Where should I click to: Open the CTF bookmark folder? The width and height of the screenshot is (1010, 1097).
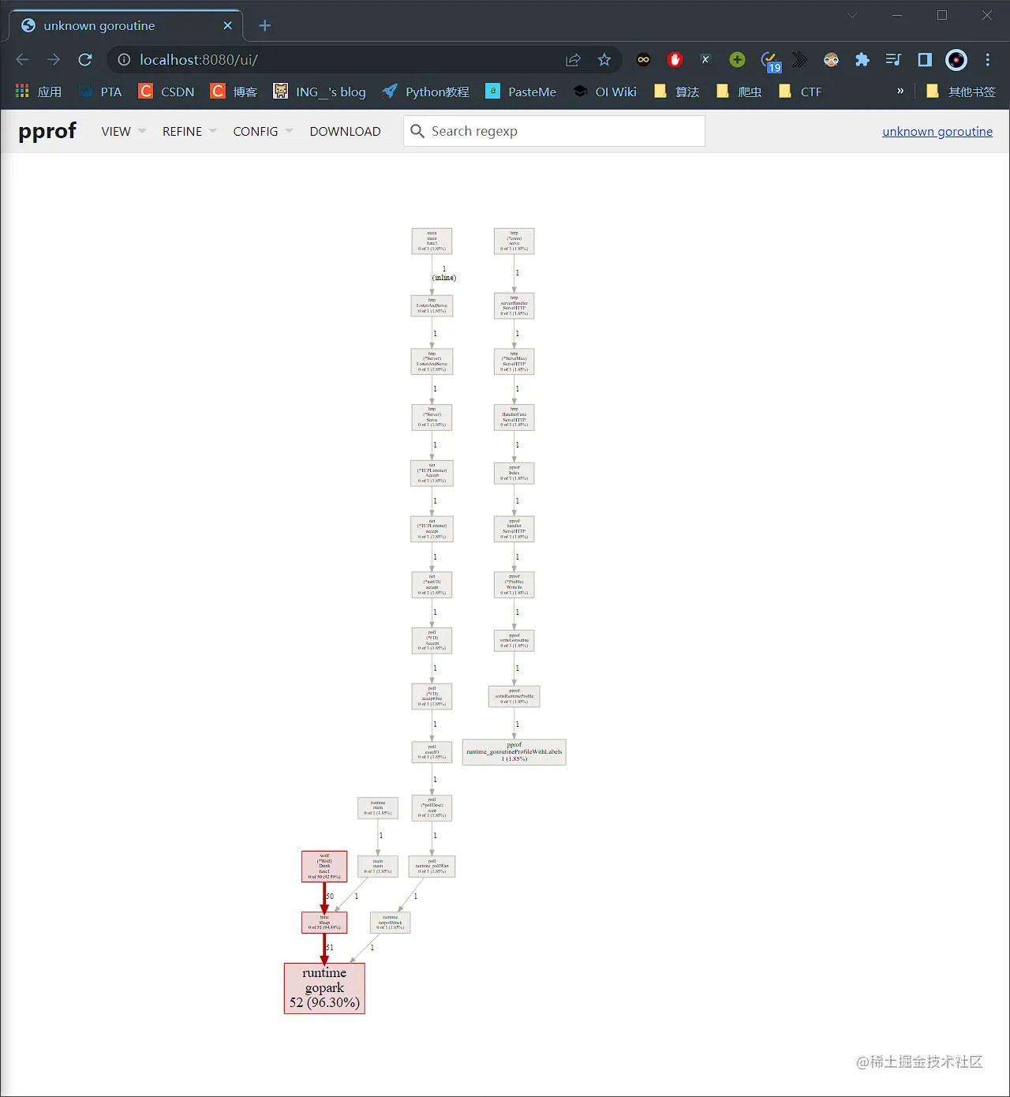[799, 92]
